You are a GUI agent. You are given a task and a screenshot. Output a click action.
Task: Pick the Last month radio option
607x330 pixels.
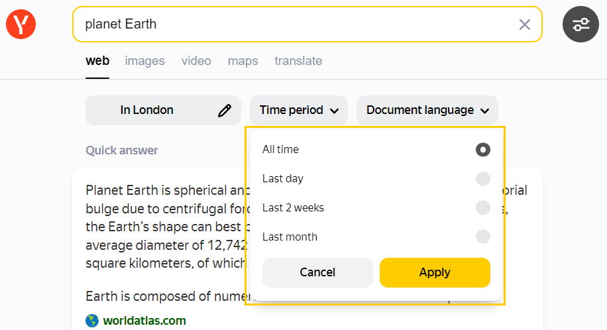point(482,237)
